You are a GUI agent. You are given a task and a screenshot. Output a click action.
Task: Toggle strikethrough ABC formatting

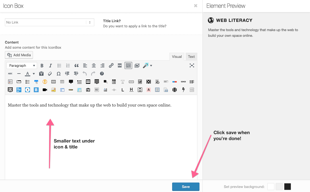(x=10, y=74)
